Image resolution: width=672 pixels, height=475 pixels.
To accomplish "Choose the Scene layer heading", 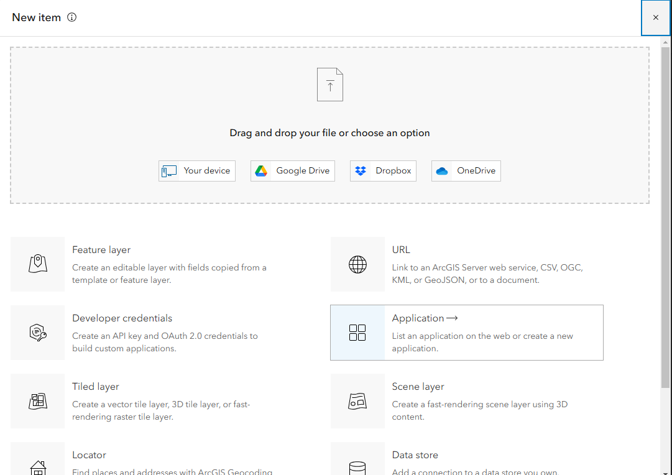I will 418,387.
